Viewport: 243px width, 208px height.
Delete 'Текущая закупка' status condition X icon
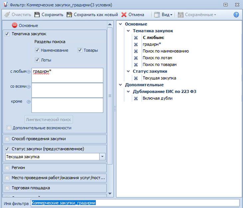[136, 78]
